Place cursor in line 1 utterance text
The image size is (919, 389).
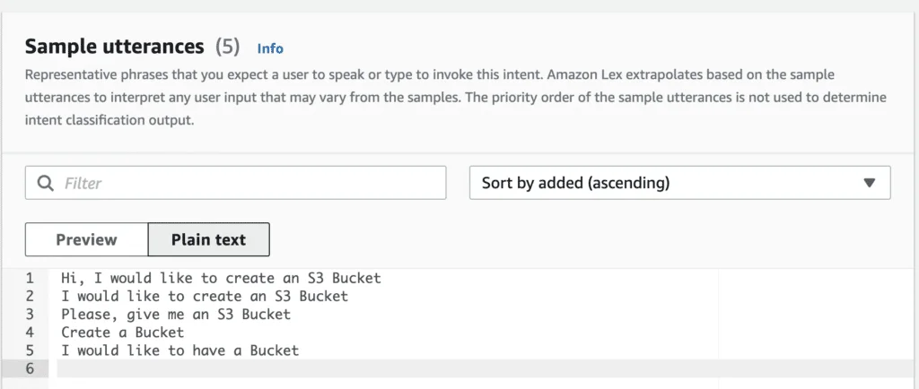coord(221,278)
